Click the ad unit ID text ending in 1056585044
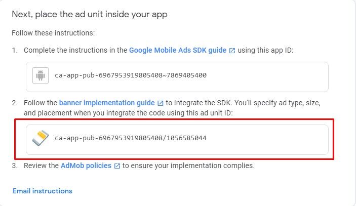 (x=130, y=138)
